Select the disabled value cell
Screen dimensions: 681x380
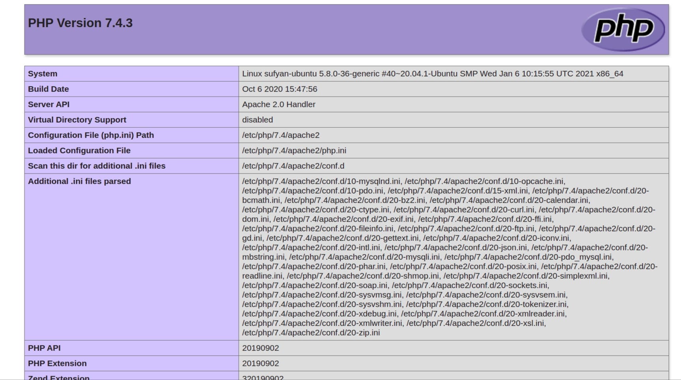pos(454,120)
